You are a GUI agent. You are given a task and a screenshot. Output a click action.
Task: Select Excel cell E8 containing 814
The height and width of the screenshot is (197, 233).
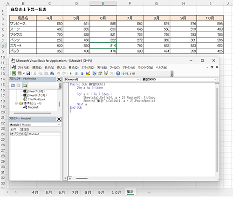(103, 46)
